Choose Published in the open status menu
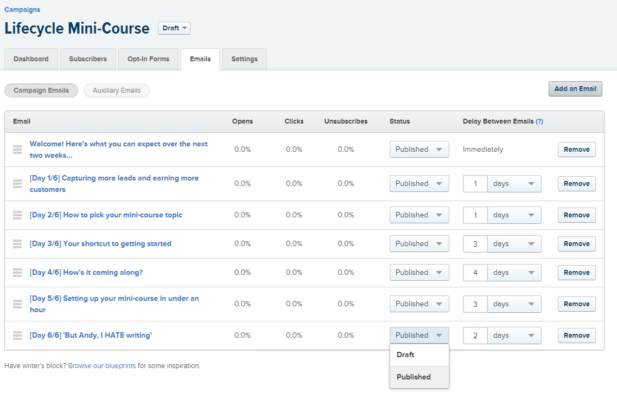This screenshot has width=617, height=393. pos(419,377)
